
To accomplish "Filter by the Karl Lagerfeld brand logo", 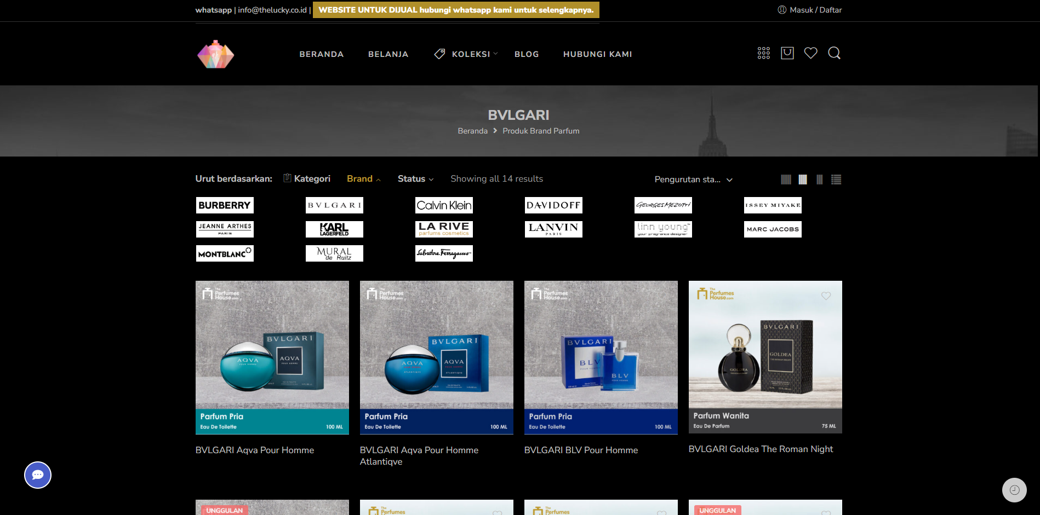I will [334, 229].
